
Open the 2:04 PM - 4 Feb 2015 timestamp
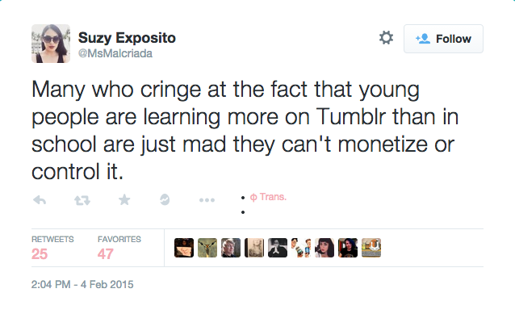pyautogui.click(x=82, y=284)
